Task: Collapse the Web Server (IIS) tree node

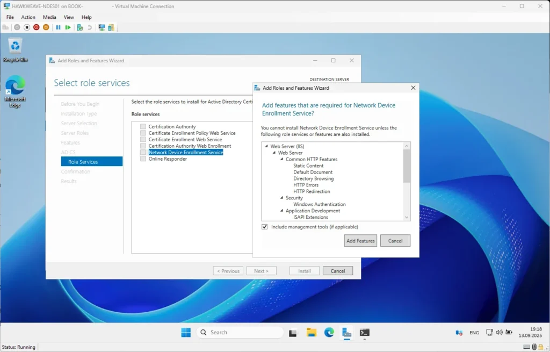Action: [x=266, y=147]
